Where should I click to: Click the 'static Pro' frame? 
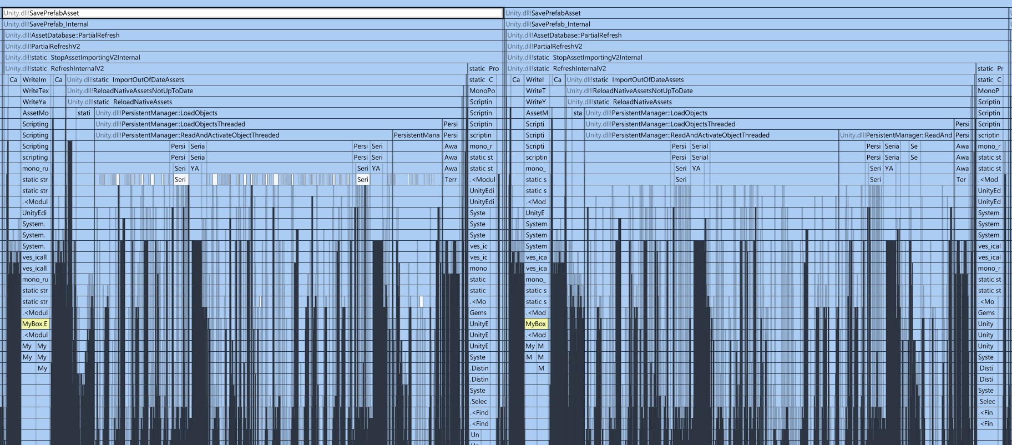484,69
